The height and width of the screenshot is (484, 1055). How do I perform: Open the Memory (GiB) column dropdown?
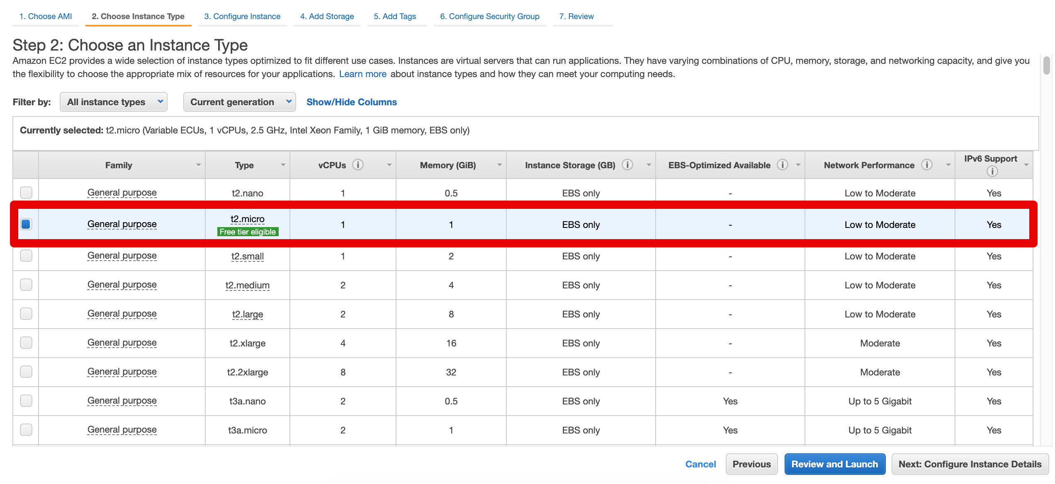coord(499,165)
